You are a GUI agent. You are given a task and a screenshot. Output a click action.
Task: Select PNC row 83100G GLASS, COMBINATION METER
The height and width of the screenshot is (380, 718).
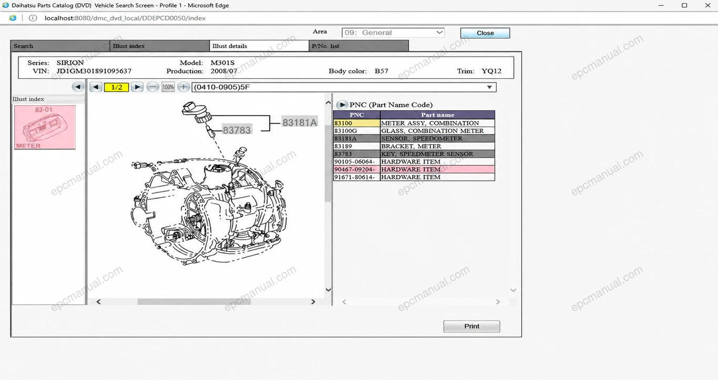pyautogui.click(x=414, y=131)
